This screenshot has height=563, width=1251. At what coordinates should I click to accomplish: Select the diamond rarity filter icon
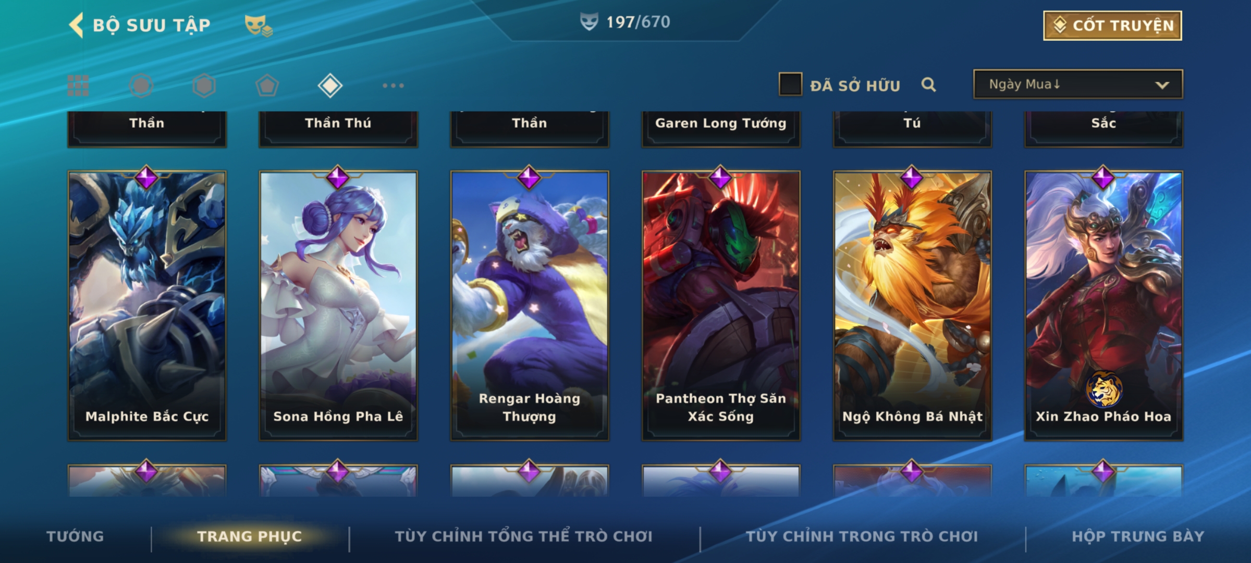(330, 85)
